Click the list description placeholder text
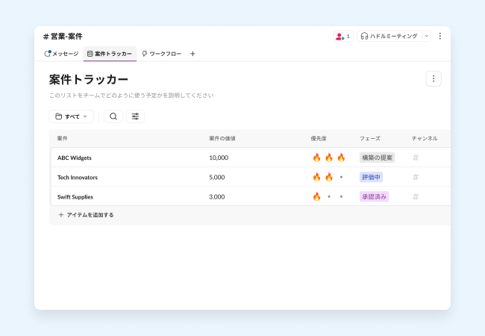The height and width of the screenshot is (336, 485). tap(131, 96)
